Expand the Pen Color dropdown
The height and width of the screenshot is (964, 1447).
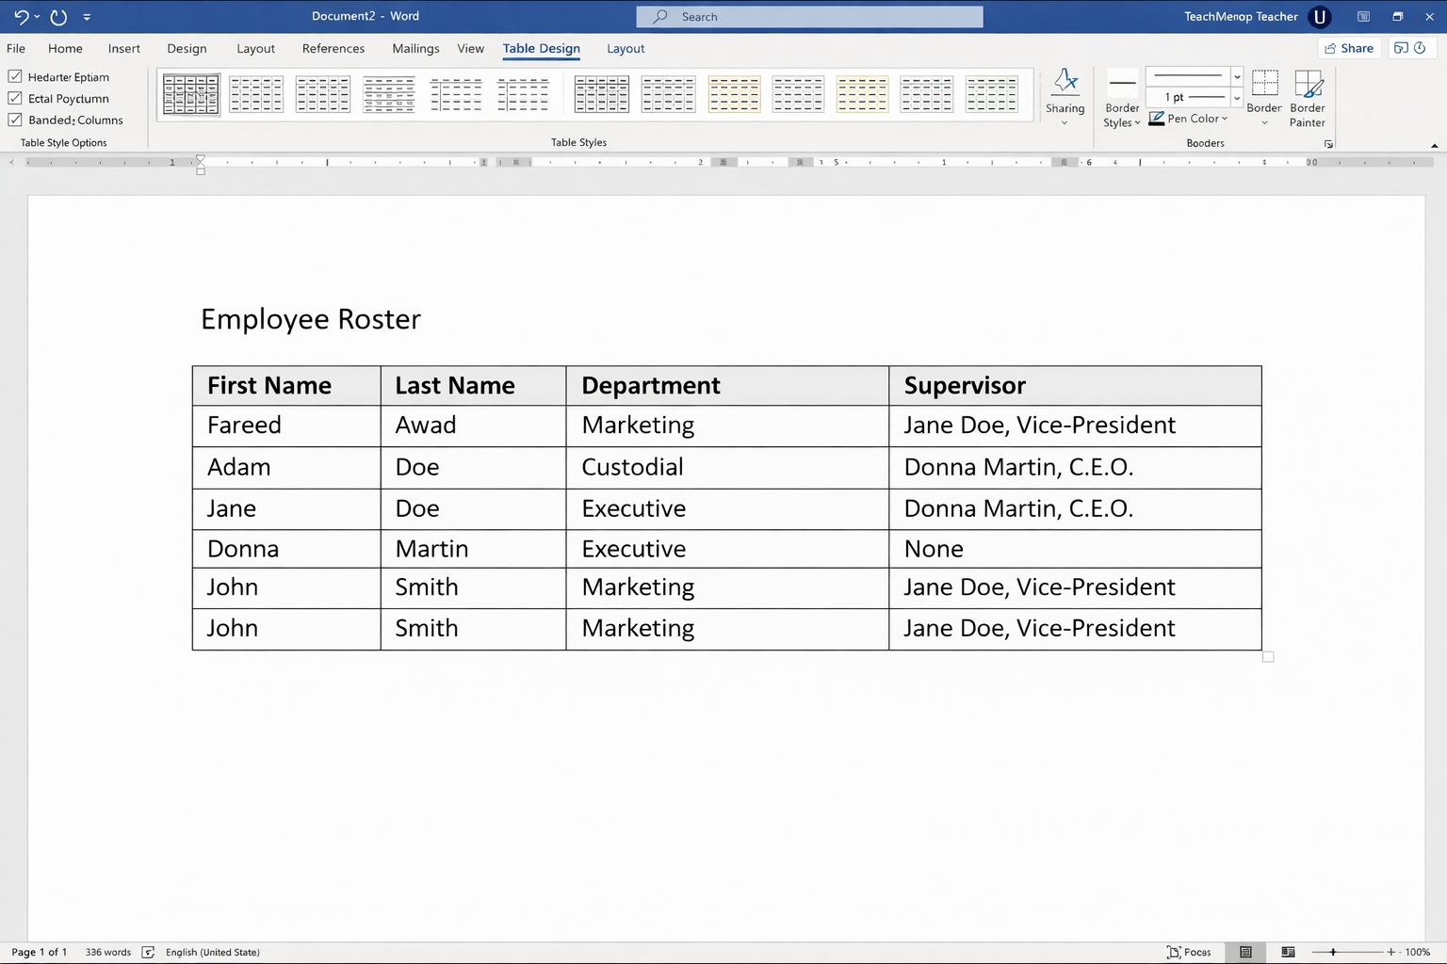click(x=1224, y=119)
